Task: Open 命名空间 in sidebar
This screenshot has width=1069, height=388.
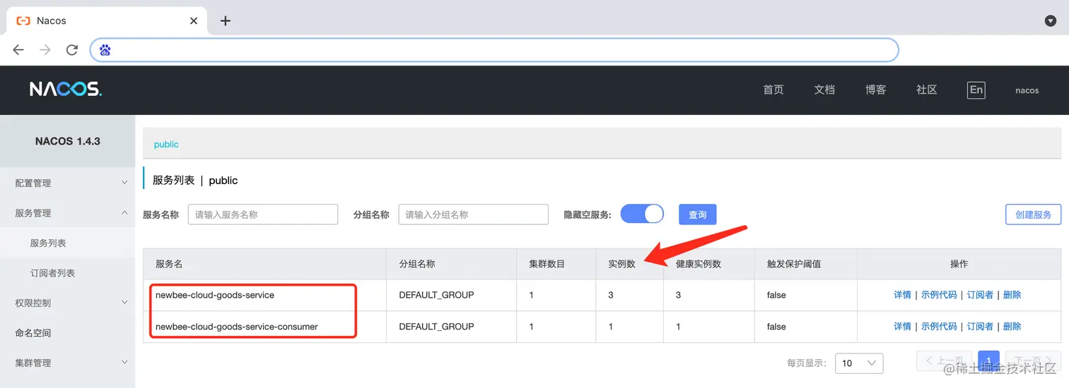Action: point(33,333)
